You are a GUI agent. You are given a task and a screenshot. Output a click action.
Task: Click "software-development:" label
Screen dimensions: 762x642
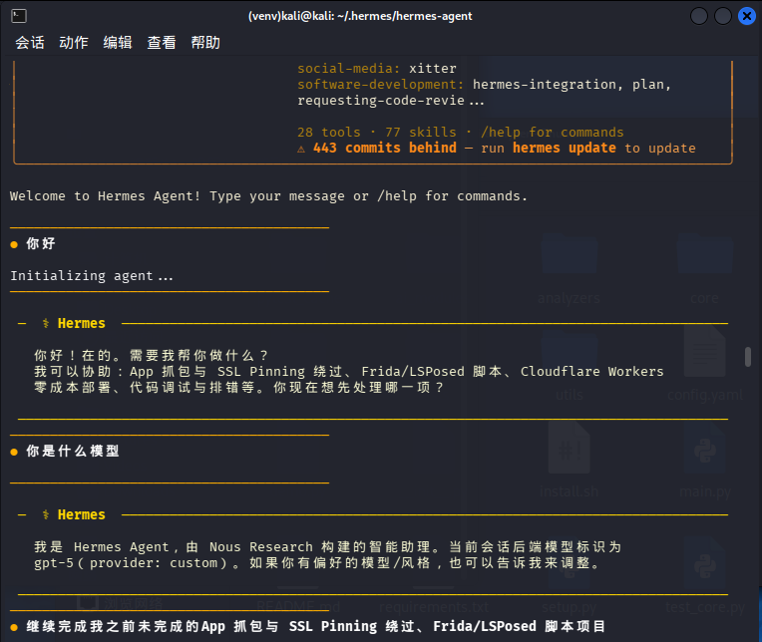click(381, 85)
